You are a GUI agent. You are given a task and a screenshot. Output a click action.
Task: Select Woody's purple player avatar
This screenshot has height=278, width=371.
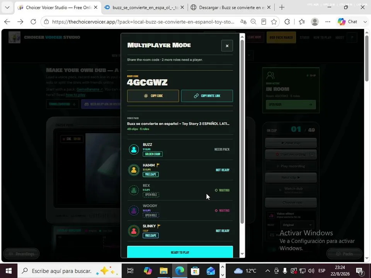[134, 210]
